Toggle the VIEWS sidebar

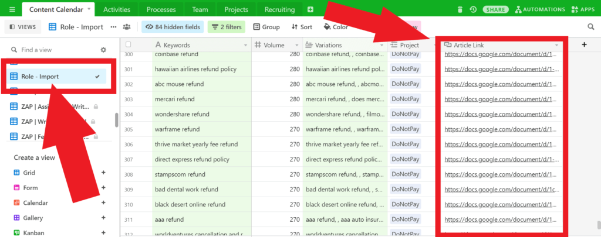point(23,27)
